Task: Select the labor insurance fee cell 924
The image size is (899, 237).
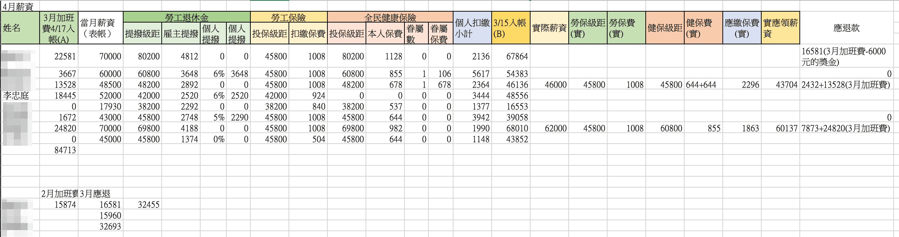Action: click(308, 96)
